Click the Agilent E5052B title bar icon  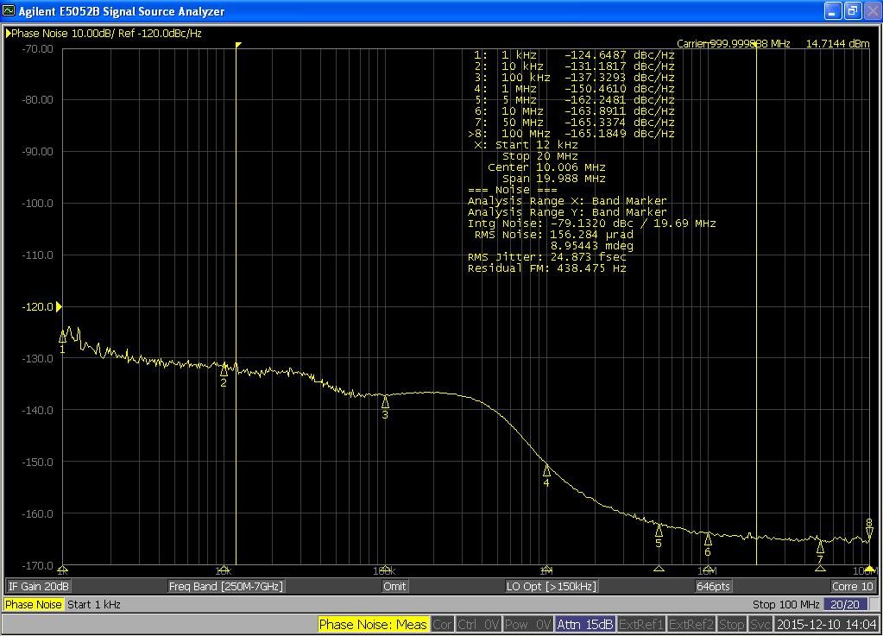pyautogui.click(x=9, y=10)
